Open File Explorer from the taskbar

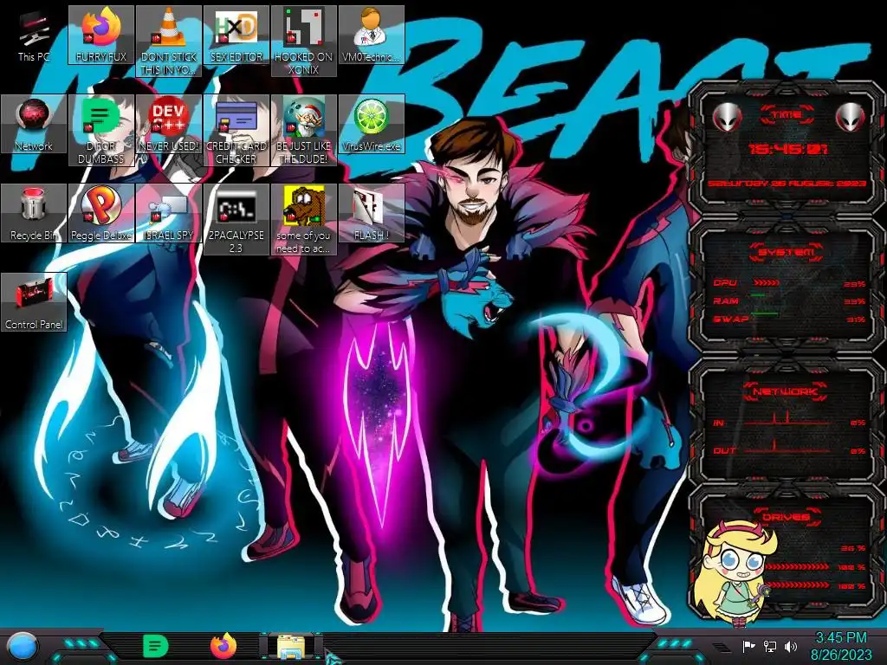[291, 647]
